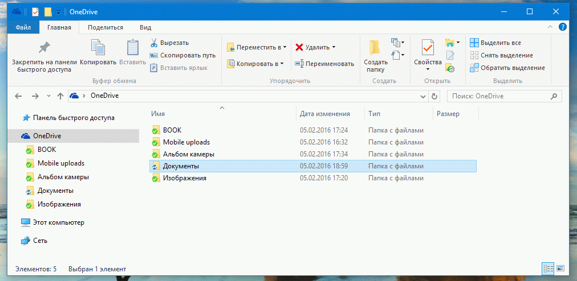The height and width of the screenshot is (281, 577).
Task: Go up one folder level with the up arrow
Action: pos(60,96)
